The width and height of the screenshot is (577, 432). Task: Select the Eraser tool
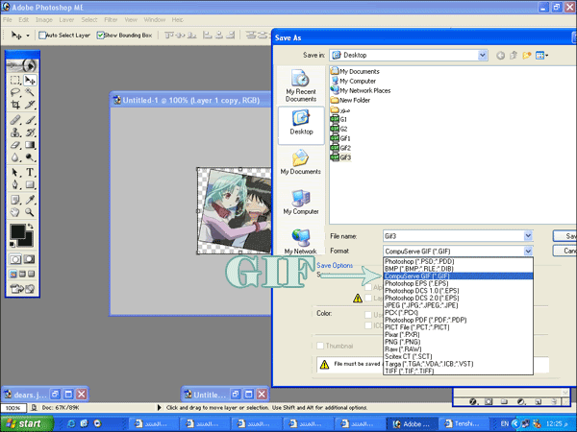pos(15,145)
